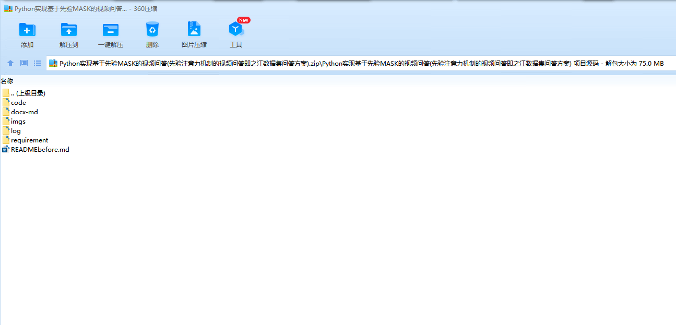676x325 pixels.
Task: Select the log folder name
Action: click(x=16, y=131)
